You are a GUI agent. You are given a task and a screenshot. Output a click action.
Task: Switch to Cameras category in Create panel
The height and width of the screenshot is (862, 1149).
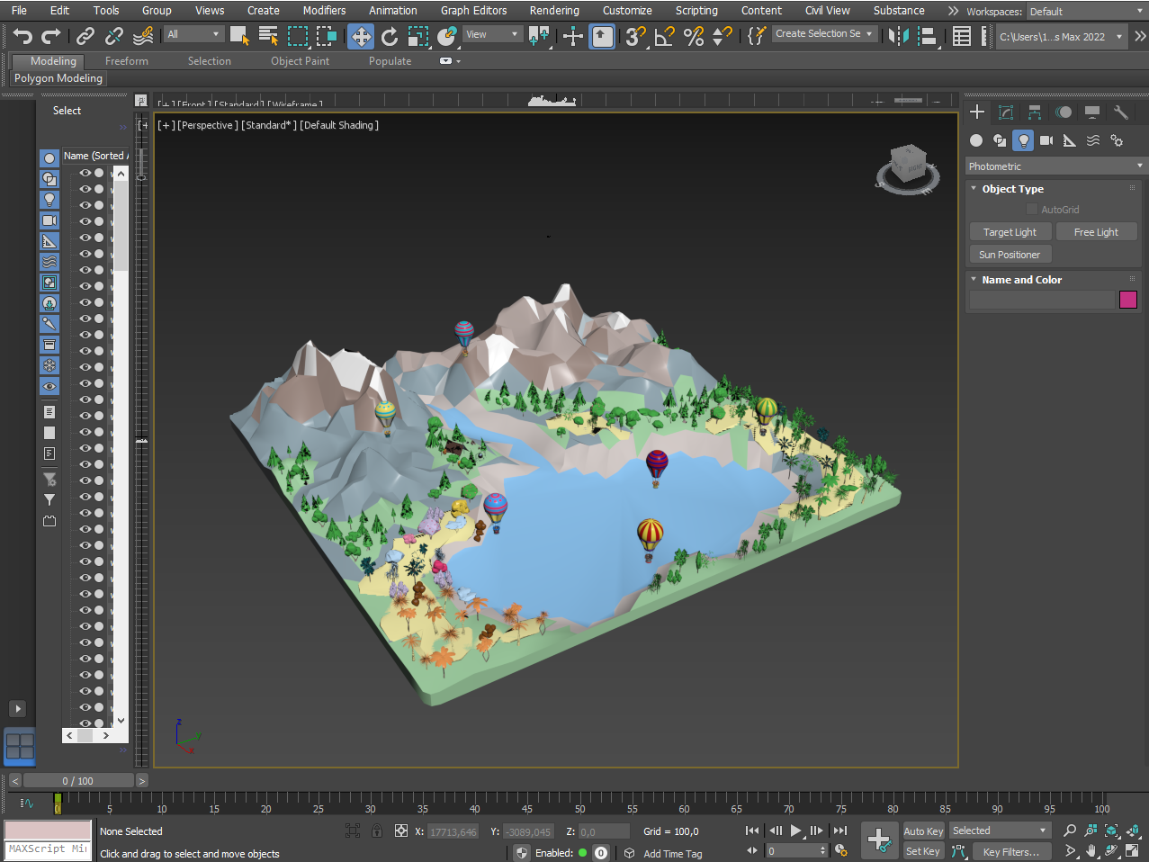pyautogui.click(x=1046, y=140)
